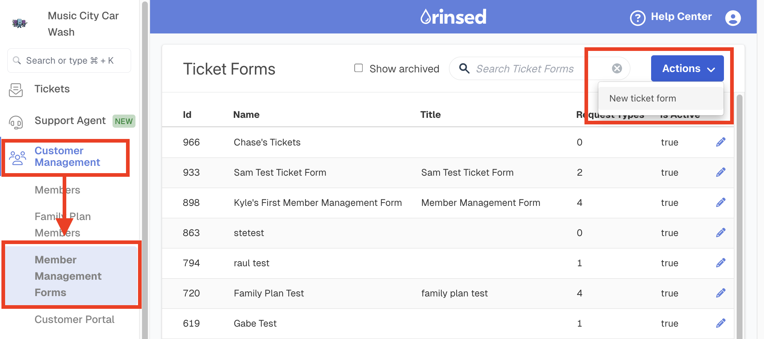
Task: Edit the Sam Test Ticket Form row
Action: click(x=721, y=172)
